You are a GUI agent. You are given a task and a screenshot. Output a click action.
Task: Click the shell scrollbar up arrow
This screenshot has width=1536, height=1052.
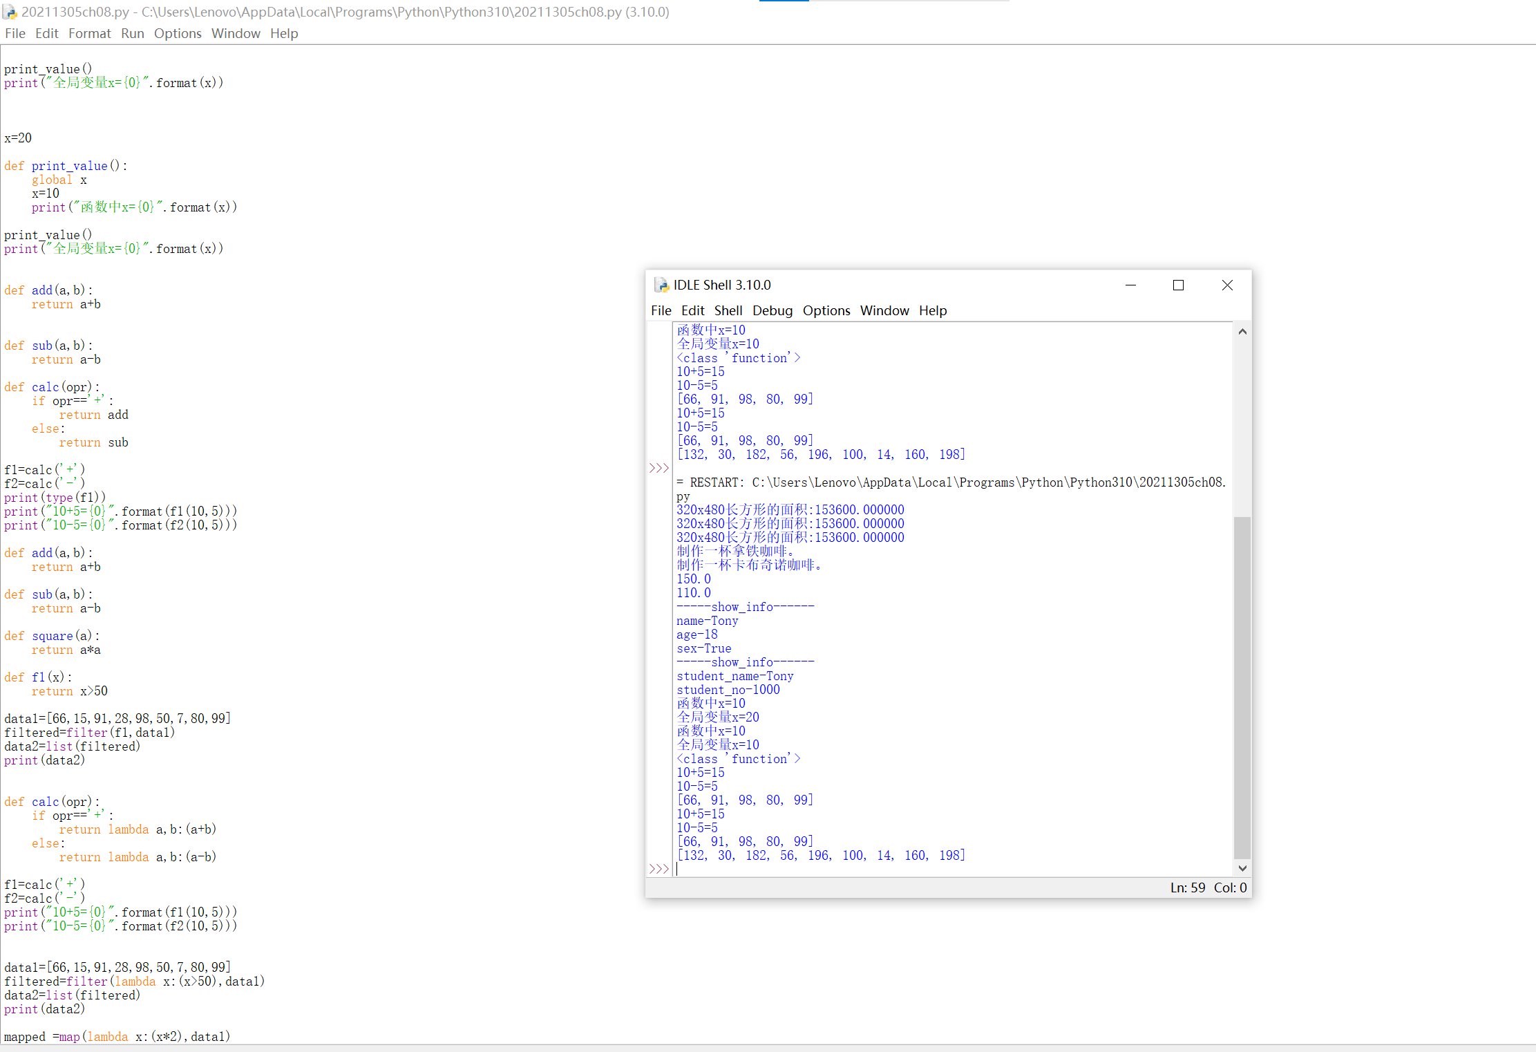(1242, 332)
